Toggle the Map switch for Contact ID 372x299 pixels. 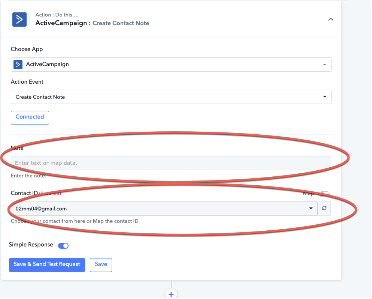[x=324, y=194]
